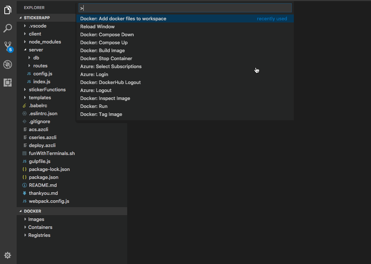Expand the Docker Images node
Viewport: 371px width, 264px height.
(25, 219)
